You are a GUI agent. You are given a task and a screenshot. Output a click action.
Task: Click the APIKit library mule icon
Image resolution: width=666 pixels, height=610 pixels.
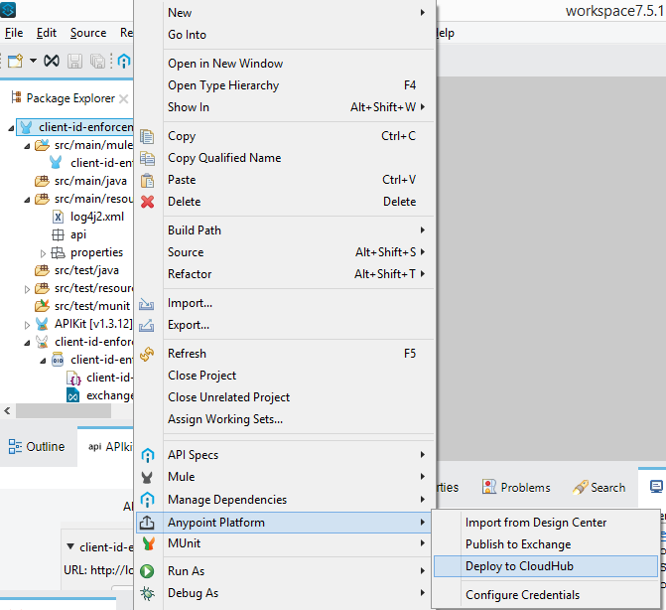click(42, 324)
